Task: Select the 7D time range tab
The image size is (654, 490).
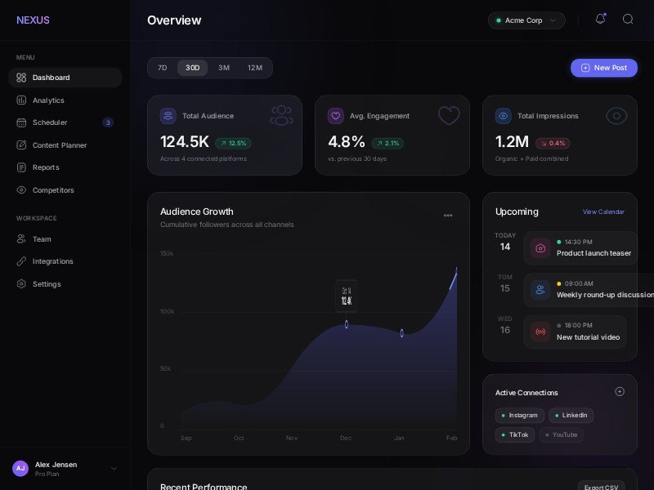Action: [x=162, y=68]
